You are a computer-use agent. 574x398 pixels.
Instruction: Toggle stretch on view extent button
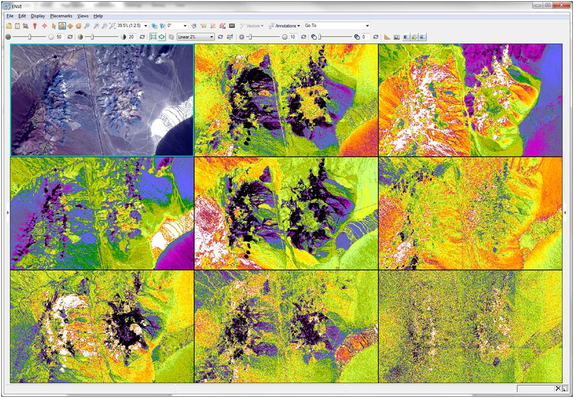153,37
